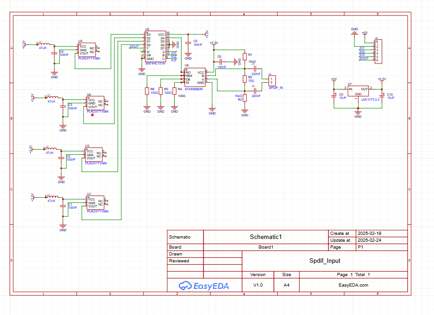434x315 pixels.
Task: Select resistor R4 symbol
Action: pyautogui.click(x=174, y=91)
